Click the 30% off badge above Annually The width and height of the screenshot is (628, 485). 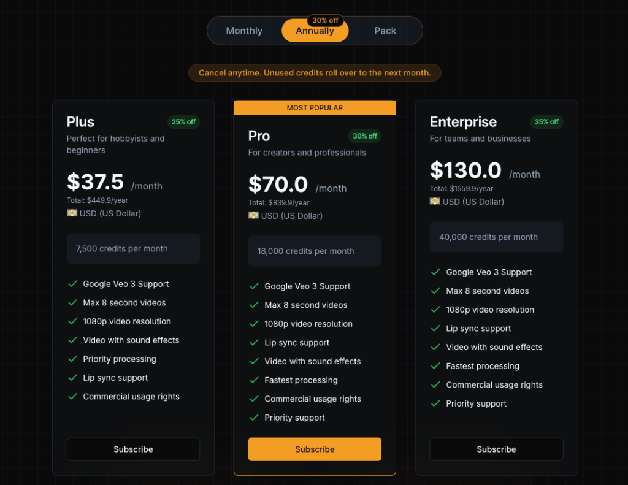tap(325, 20)
